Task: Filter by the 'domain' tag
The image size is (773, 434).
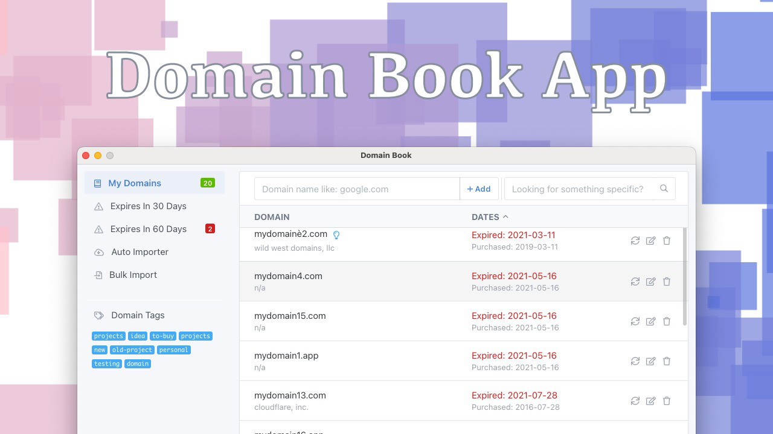Action: pos(138,363)
